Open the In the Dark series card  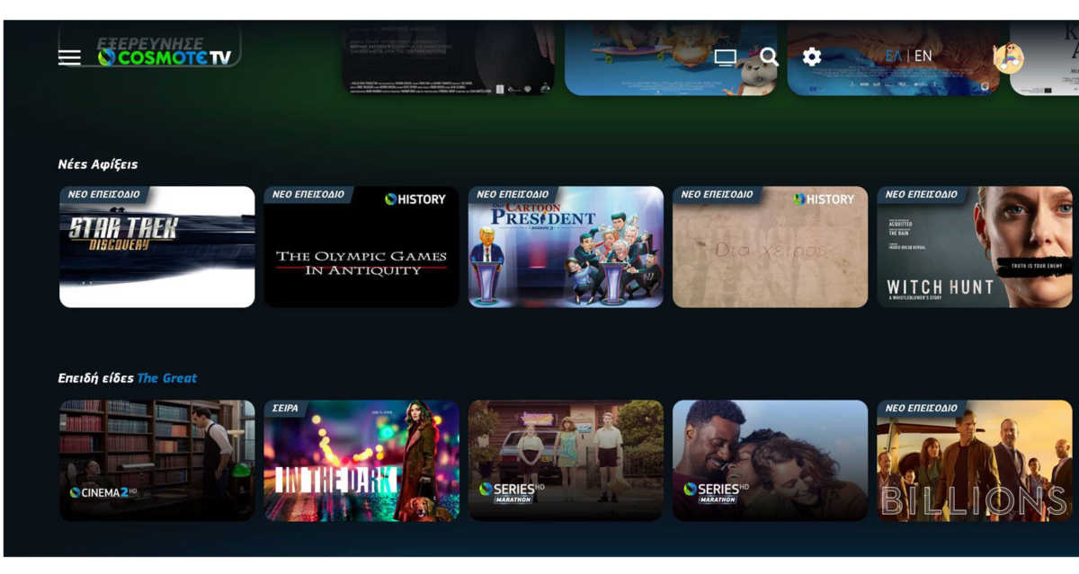[x=361, y=461]
